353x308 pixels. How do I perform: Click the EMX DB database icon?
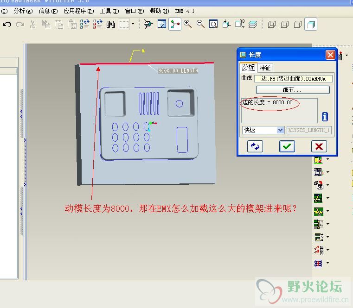pyautogui.click(x=319, y=185)
